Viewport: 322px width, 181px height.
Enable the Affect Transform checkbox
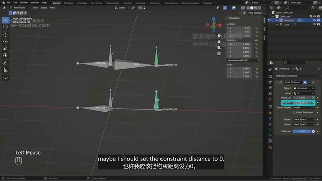pyautogui.click(x=294, y=112)
